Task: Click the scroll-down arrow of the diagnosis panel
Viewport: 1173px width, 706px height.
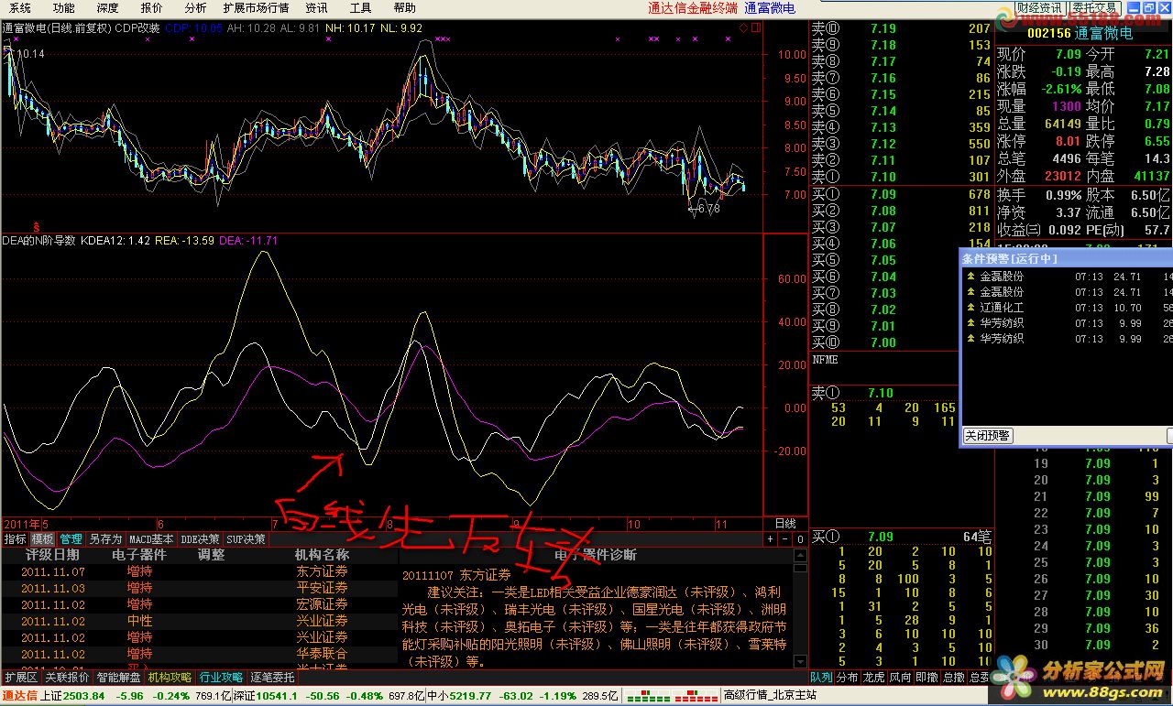Action: click(798, 660)
